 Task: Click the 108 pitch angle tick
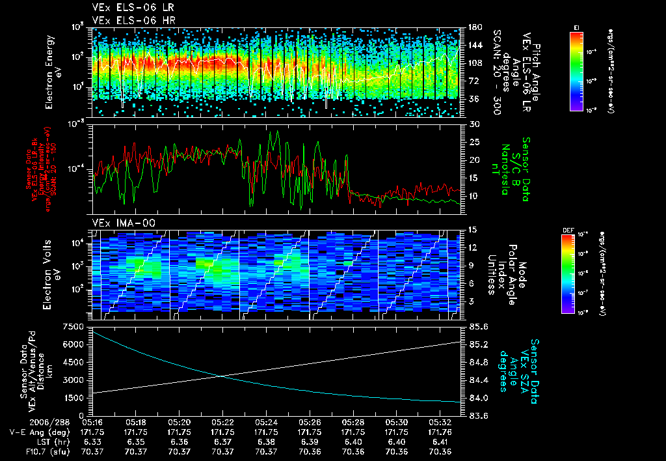[x=475, y=63]
